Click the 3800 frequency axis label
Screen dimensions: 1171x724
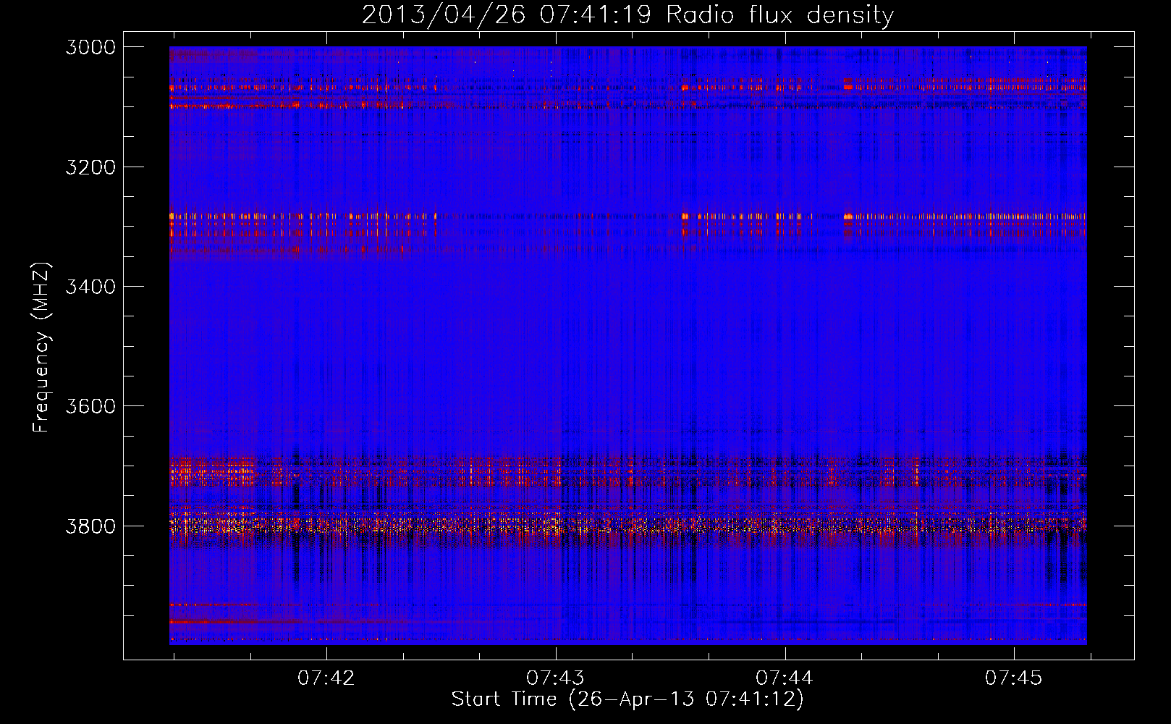[x=90, y=526]
